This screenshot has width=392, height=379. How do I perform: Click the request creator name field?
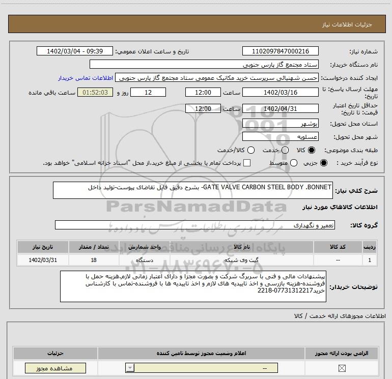click(x=217, y=78)
